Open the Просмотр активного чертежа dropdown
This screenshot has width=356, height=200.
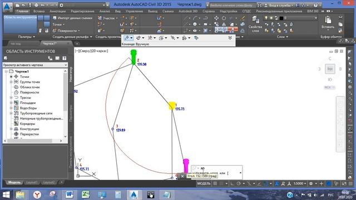coord(35,65)
